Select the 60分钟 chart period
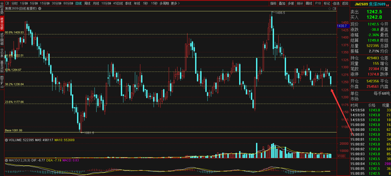391x176 pixels. click(x=68, y=3)
